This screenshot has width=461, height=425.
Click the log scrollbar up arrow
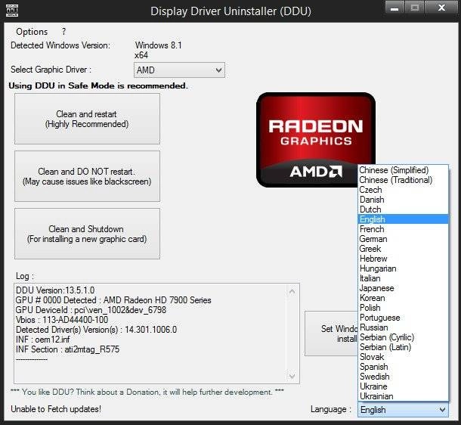[292, 291]
